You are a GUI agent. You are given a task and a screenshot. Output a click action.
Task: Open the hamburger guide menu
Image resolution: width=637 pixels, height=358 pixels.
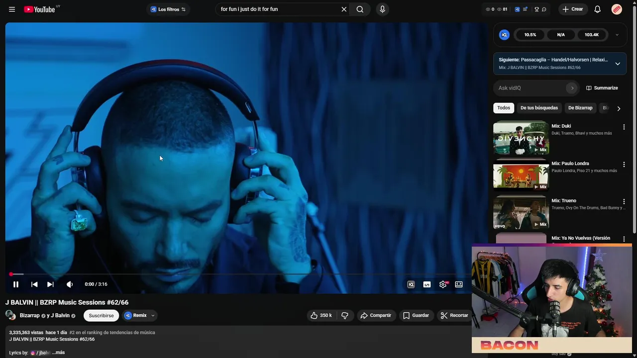coord(12,9)
